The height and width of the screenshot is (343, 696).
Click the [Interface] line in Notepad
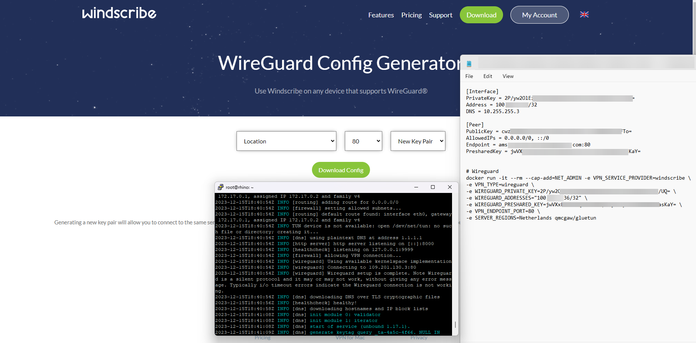point(482,91)
